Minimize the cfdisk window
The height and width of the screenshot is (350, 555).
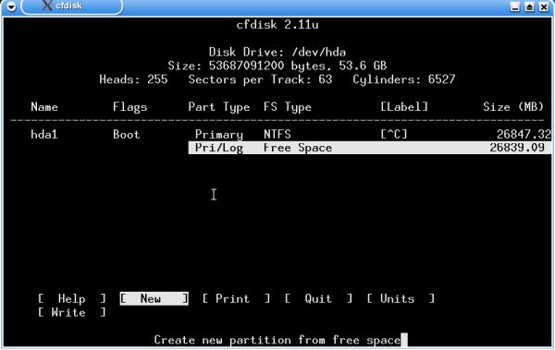pyautogui.click(x=515, y=6)
